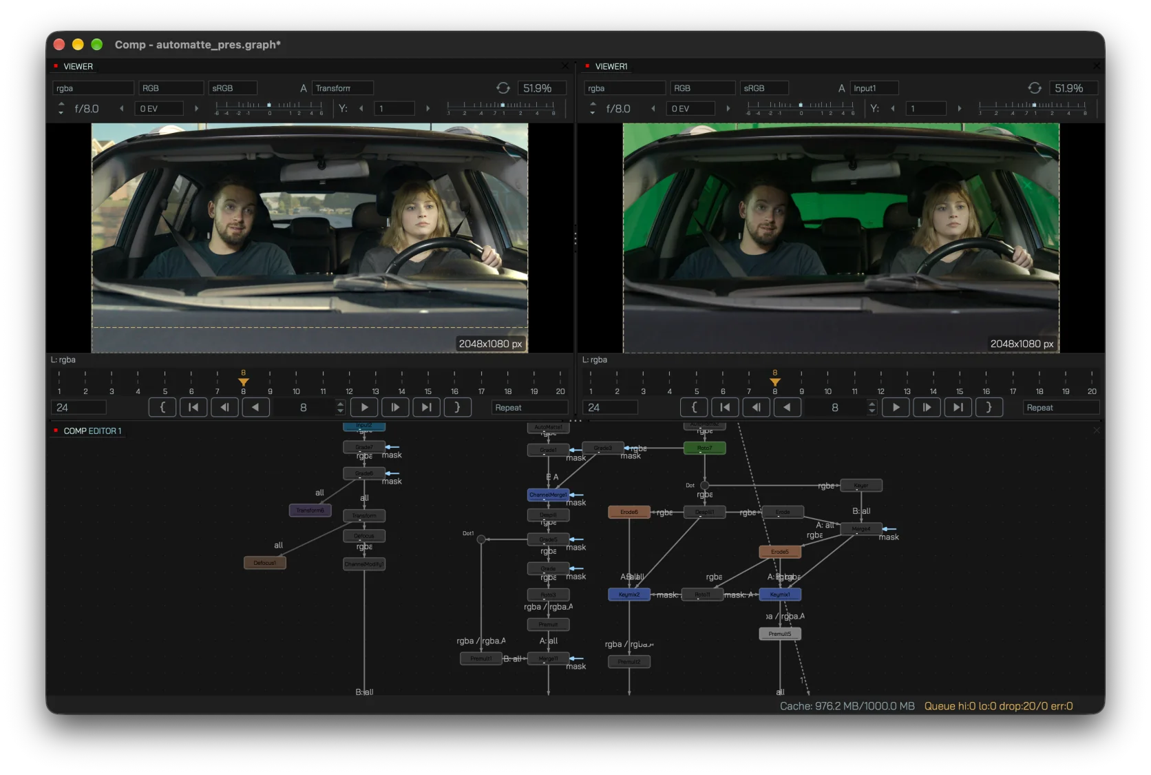Open RGB display dropdown in VIEWER1
1151x775 pixels.
coord(703,88)
